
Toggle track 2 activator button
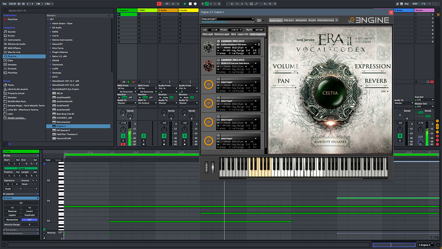point(143,136)
